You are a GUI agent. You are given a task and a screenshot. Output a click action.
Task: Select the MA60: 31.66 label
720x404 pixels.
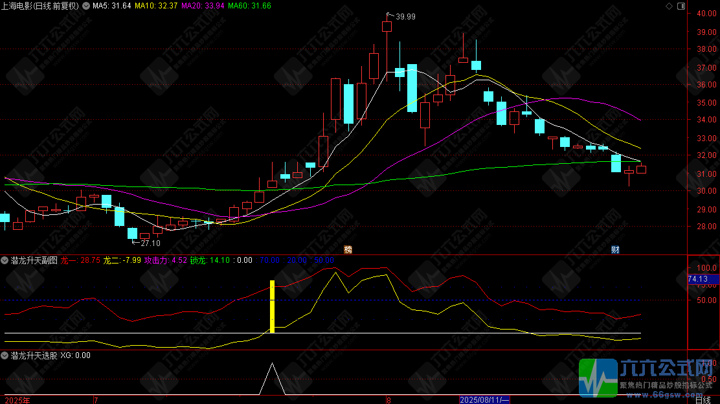click(249, 6)
